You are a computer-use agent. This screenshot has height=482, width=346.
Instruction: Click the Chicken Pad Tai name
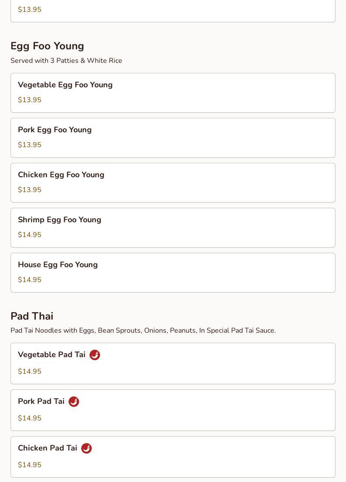48,448
